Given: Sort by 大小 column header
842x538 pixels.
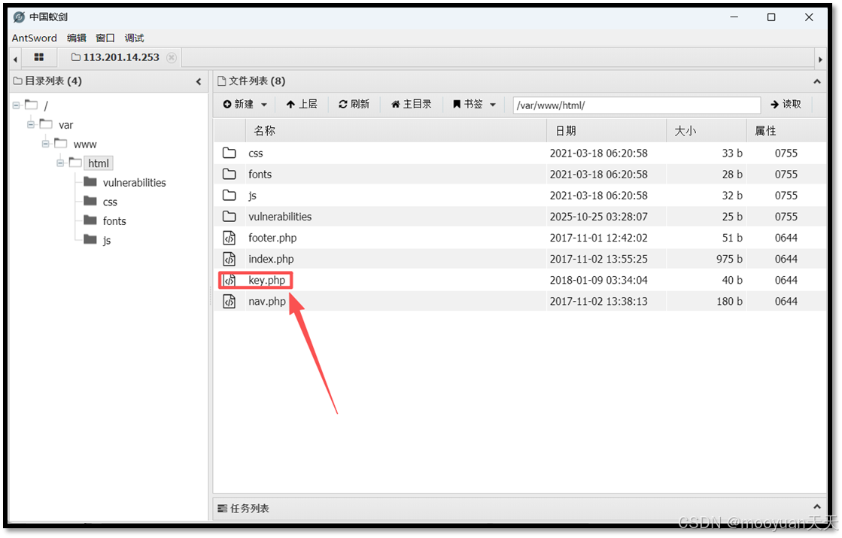Looking at the screenshot, I should click(x=707, y=130).
